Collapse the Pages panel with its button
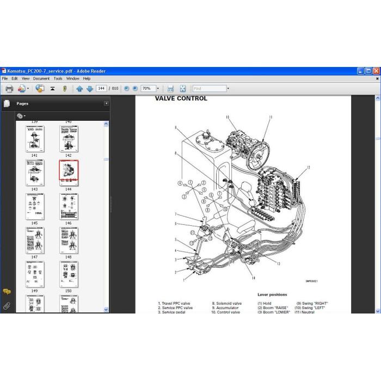The image size is (381, 381). point(107,103)
